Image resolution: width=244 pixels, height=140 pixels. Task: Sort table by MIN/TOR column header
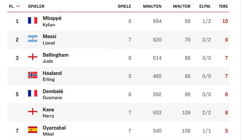[x=182, y=6]
